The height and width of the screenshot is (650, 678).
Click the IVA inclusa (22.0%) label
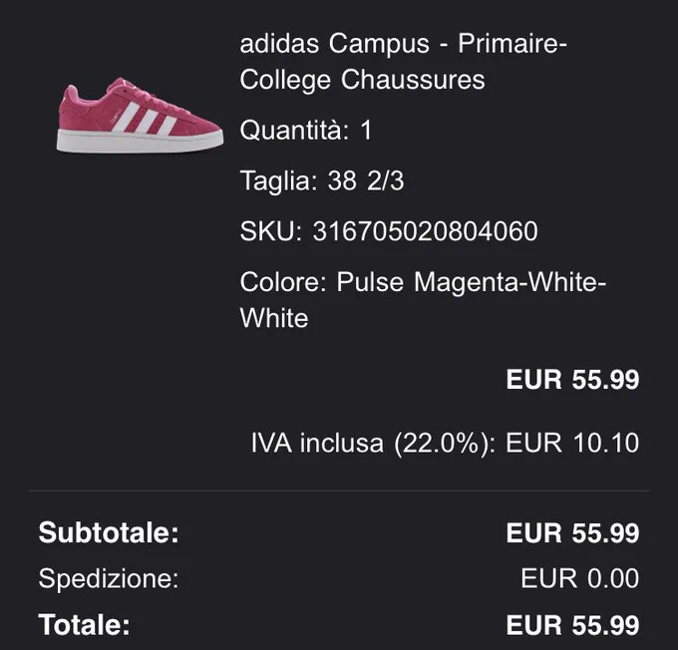point(373,443)
